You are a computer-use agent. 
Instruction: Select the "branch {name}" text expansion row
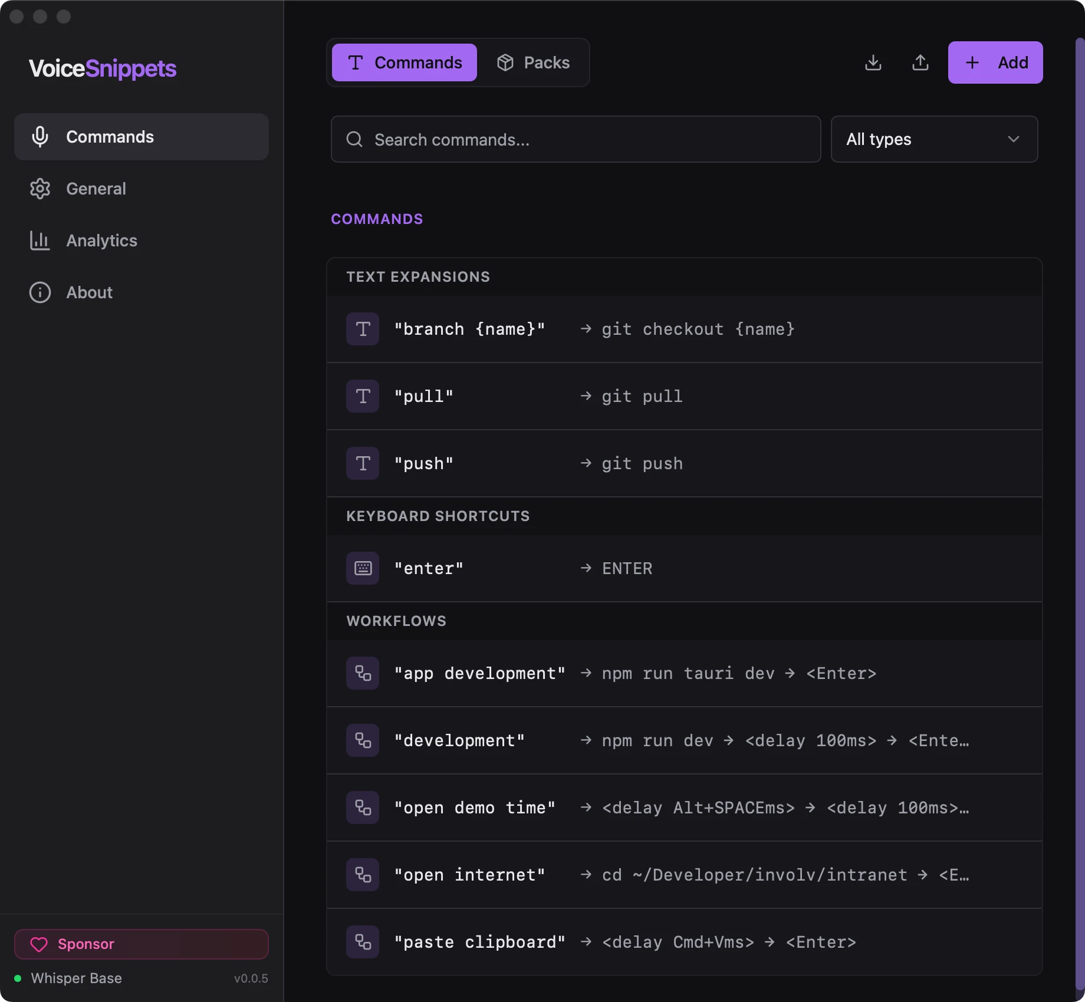coord(684,329)
